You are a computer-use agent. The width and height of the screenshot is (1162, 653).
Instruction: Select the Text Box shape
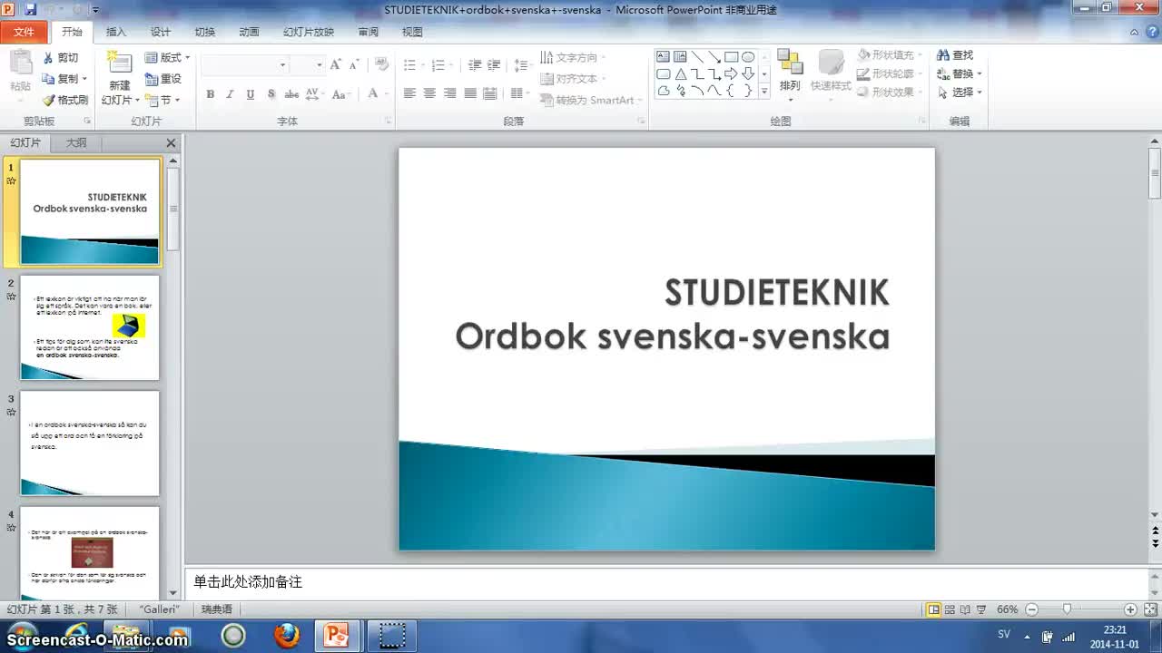(663, 56)
